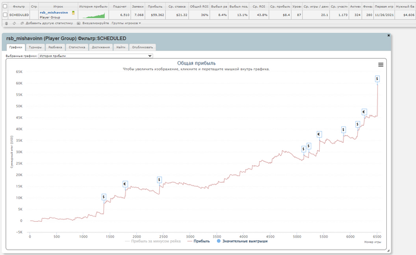Screen dimensions: 416x255
Task: Tick the select-all checkbox in the table header
Action: point(5,6)
